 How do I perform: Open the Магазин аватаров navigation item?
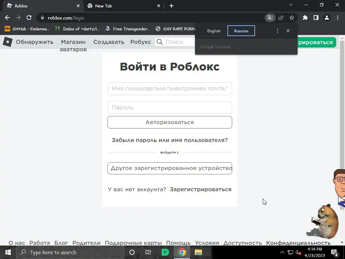(73, 46)
